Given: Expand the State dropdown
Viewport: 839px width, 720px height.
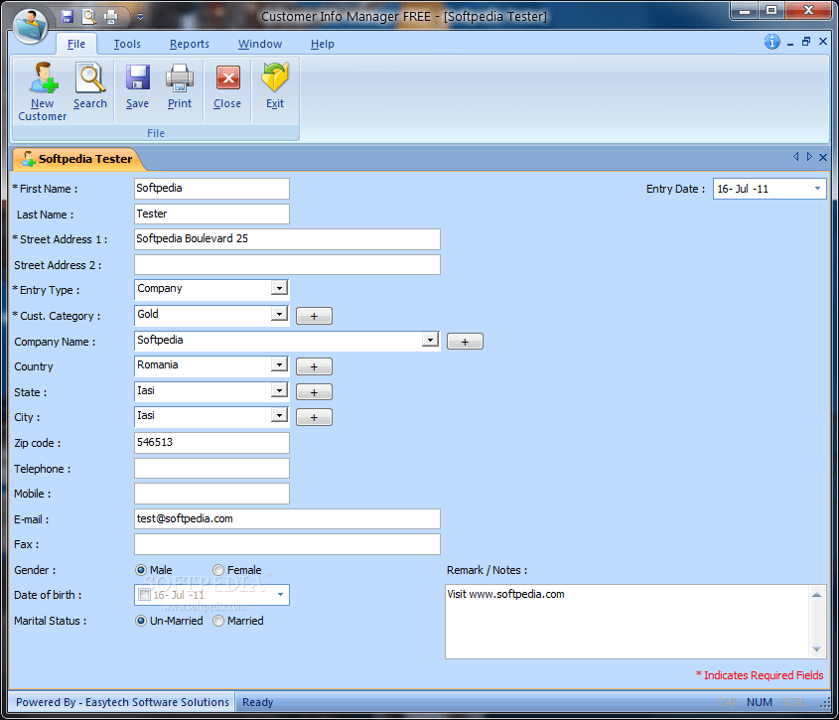Looking at the screenshot, I should pos(279,390).
